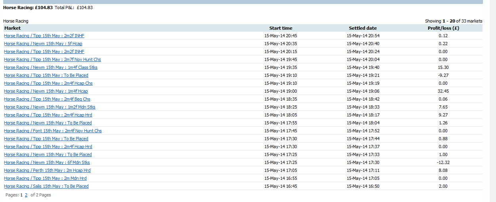Viewport: 496px width, 202px height.
Task: Open the Newm 6f Mdn Stks market
Action: (47, 162)
